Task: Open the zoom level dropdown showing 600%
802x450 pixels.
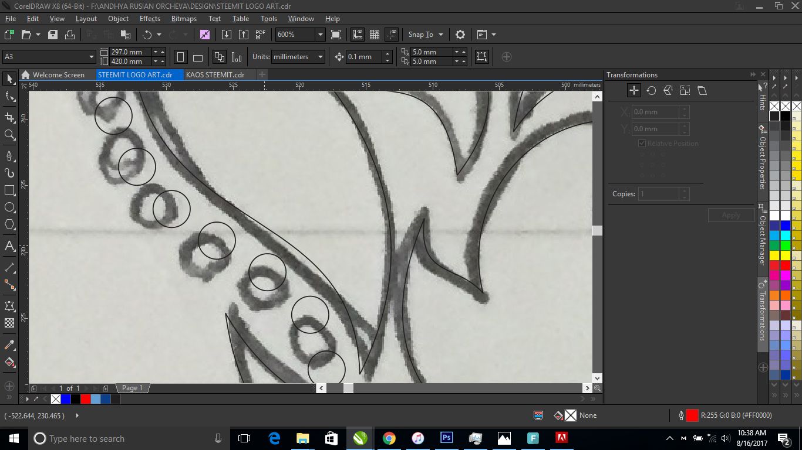Action: coord(320,34)
